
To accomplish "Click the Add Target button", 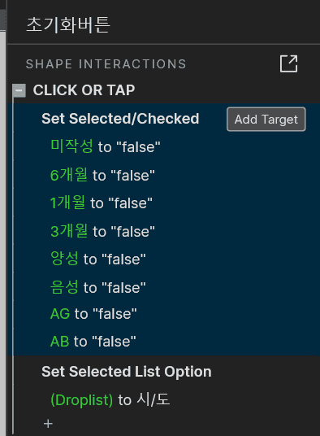I will coord(266,120).
